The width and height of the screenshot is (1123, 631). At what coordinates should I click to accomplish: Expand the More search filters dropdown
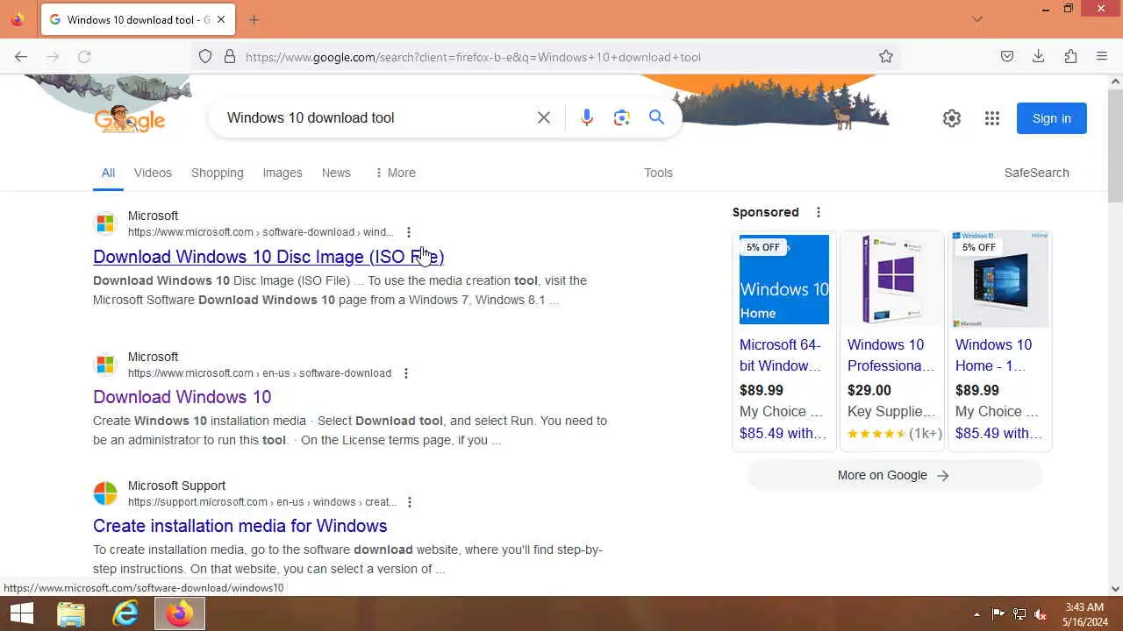395,173
